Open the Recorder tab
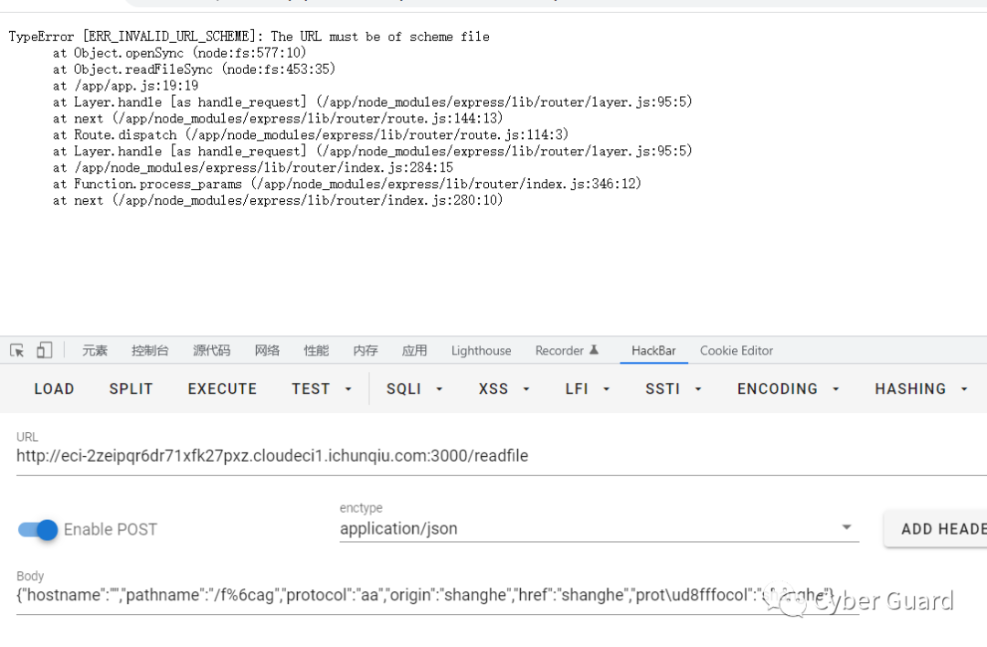 coord(567,351)
